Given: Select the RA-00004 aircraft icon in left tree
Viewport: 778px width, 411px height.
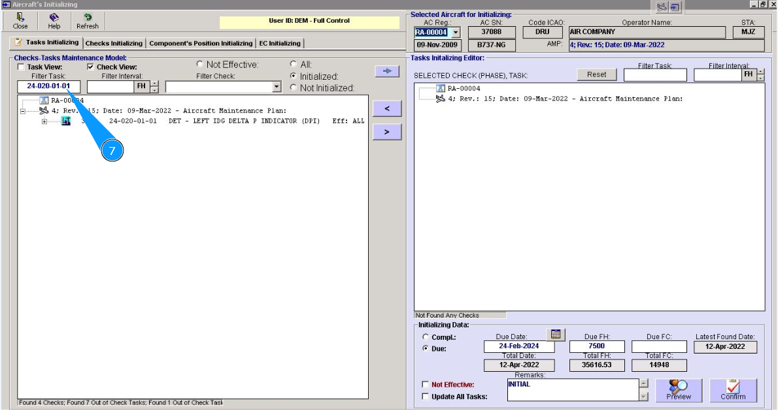Looking at the screenshot, I should 44,101.
